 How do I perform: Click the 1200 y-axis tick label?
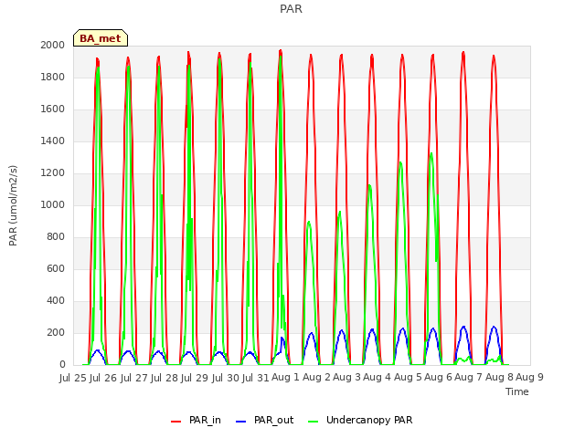[53, 173]
